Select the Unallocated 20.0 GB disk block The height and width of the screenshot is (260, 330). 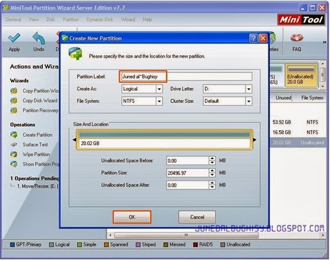pyautogui.click(x=301, y=76)
